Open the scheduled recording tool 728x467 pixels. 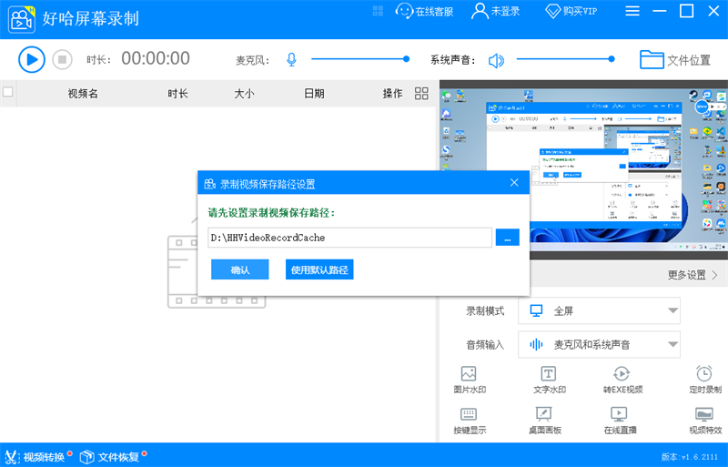pyautogui.click(x=703, y=380)
